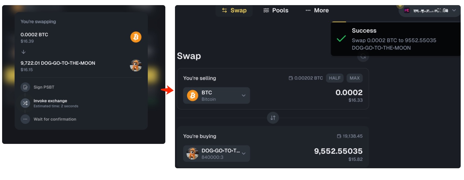
Task: Click the refresh quote icon
Action: [x=363, y=57]
